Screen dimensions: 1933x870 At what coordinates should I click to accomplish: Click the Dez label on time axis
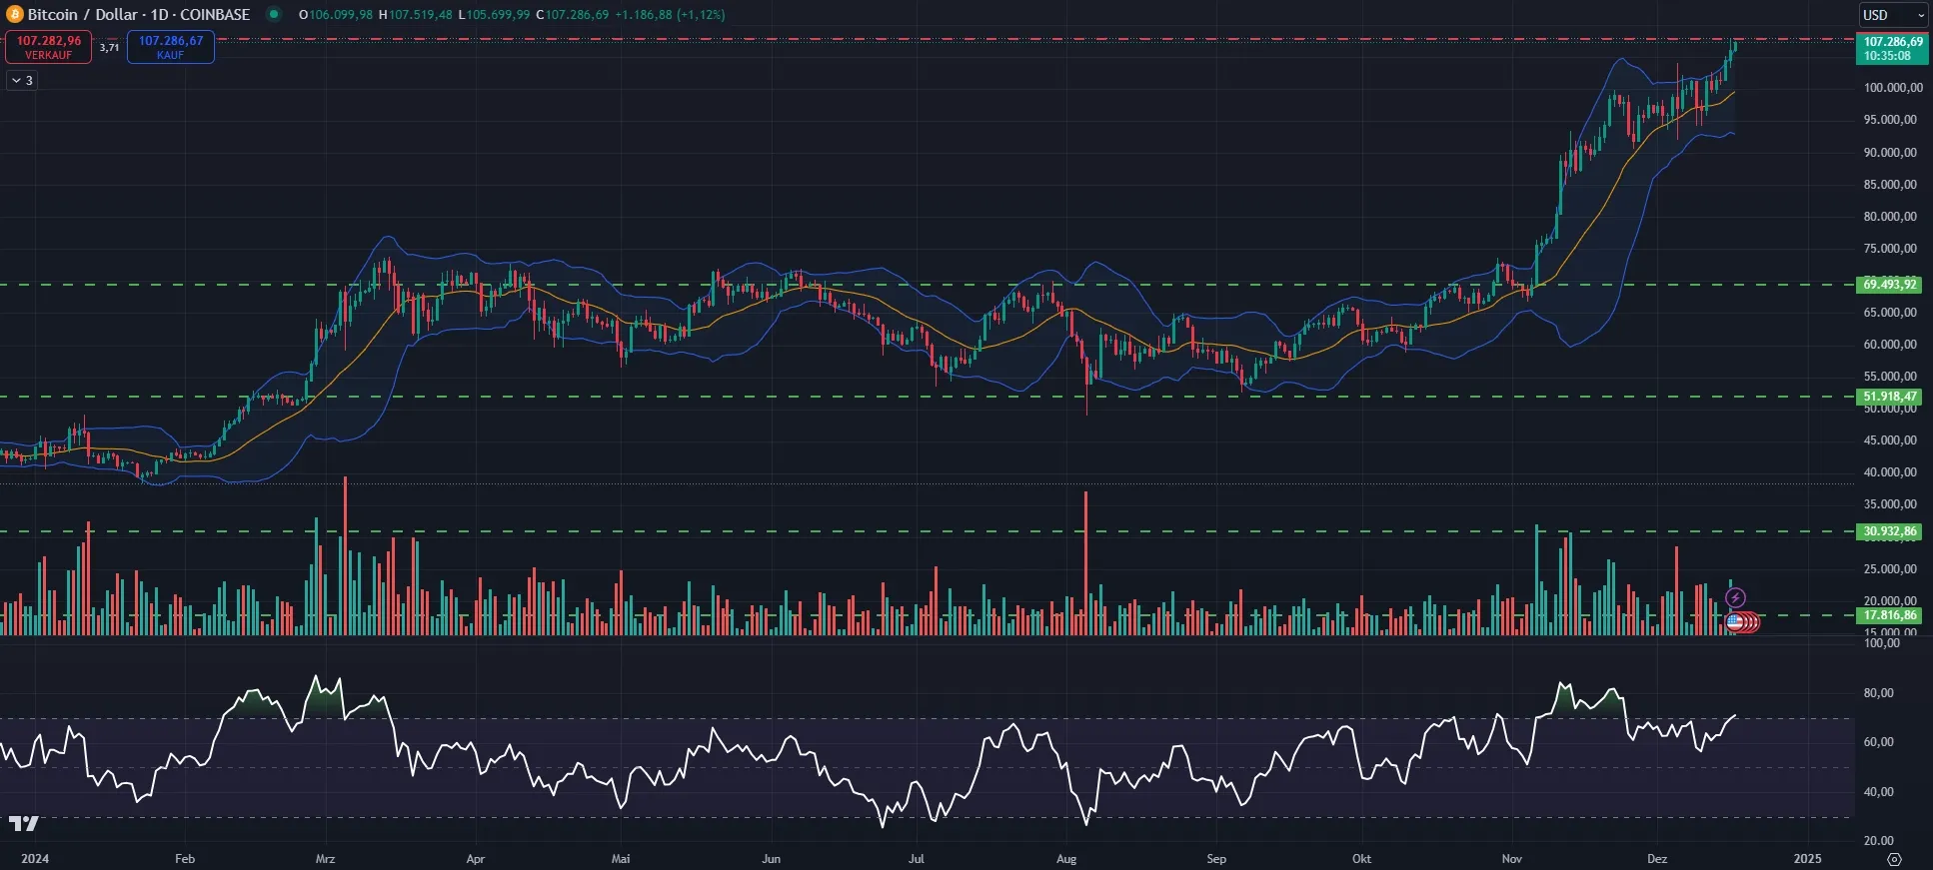pos(1657,859)
